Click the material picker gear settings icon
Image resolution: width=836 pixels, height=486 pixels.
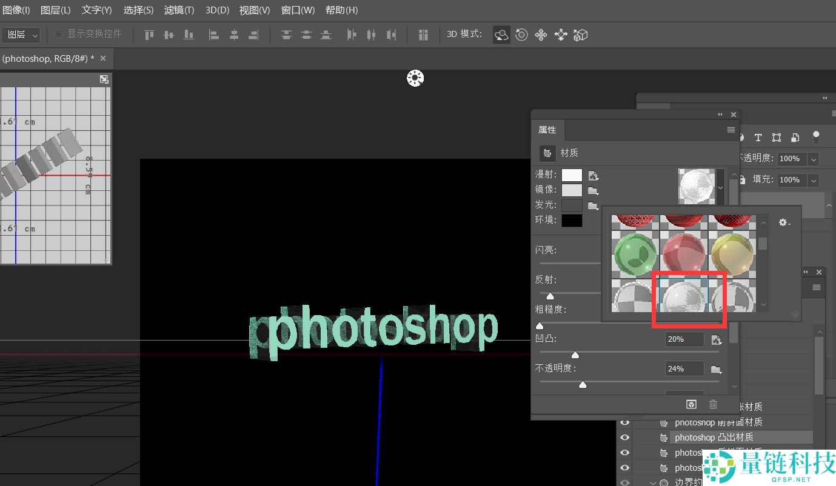[x=784, y=222]
